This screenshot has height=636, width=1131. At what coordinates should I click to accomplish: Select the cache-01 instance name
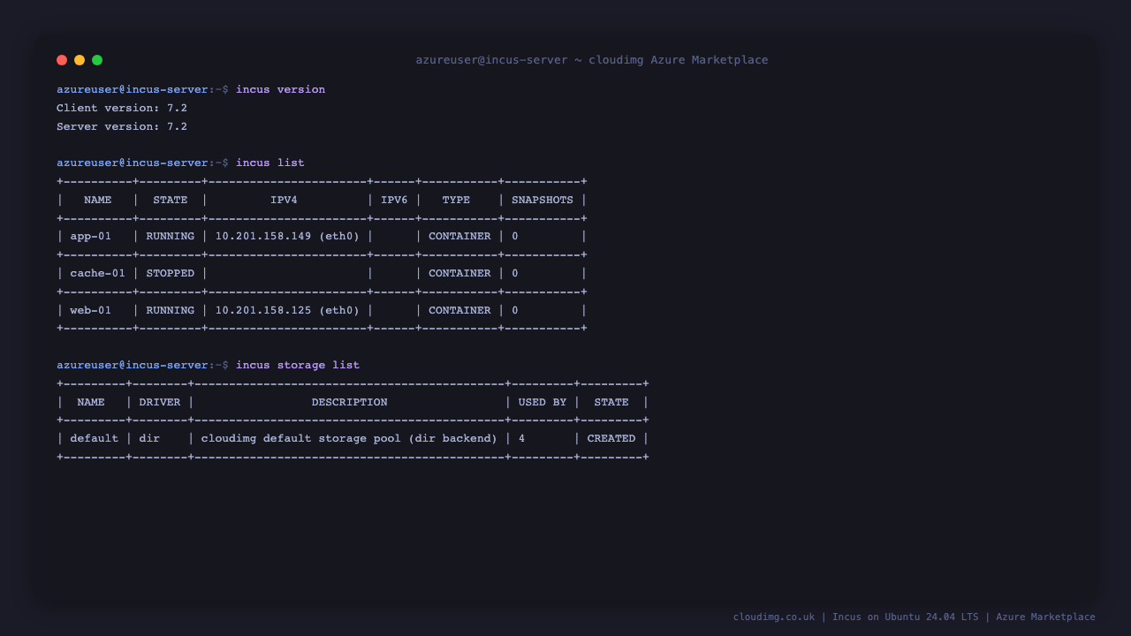98,273
